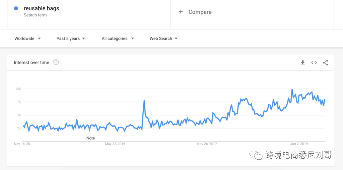343x170 pixels.
Task: Edit the reusable bags search term
Action: (x=41, y=8)
